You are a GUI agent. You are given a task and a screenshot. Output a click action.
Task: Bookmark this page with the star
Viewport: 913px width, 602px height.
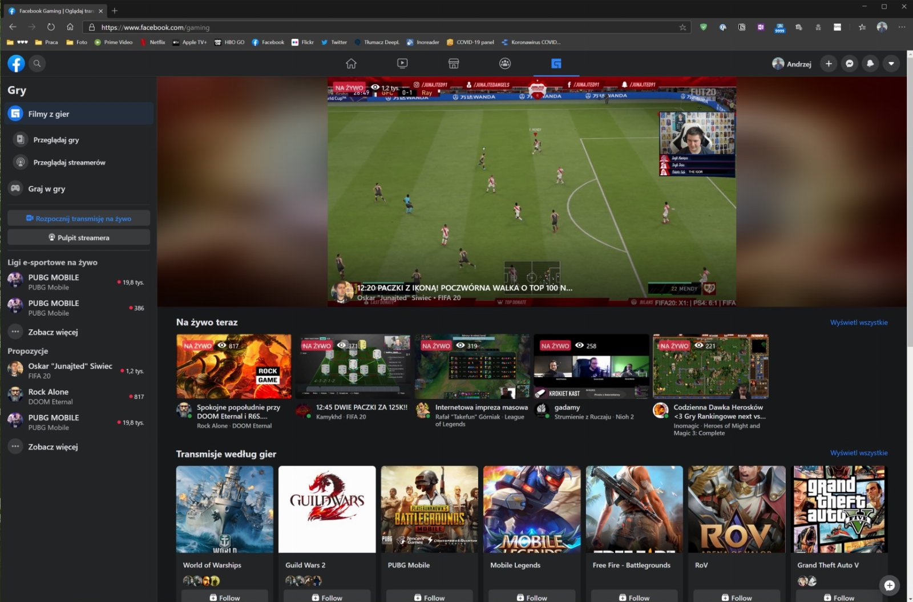pos(682,27)
